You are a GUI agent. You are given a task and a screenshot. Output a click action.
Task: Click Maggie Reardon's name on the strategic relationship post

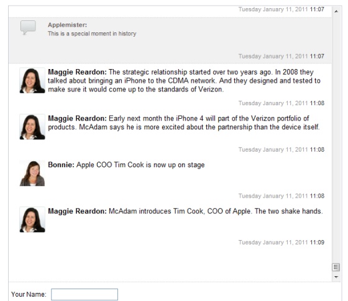[77, 72]
